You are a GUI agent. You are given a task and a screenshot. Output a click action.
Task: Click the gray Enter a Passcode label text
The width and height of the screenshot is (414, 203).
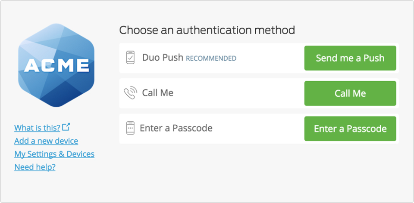176,128
